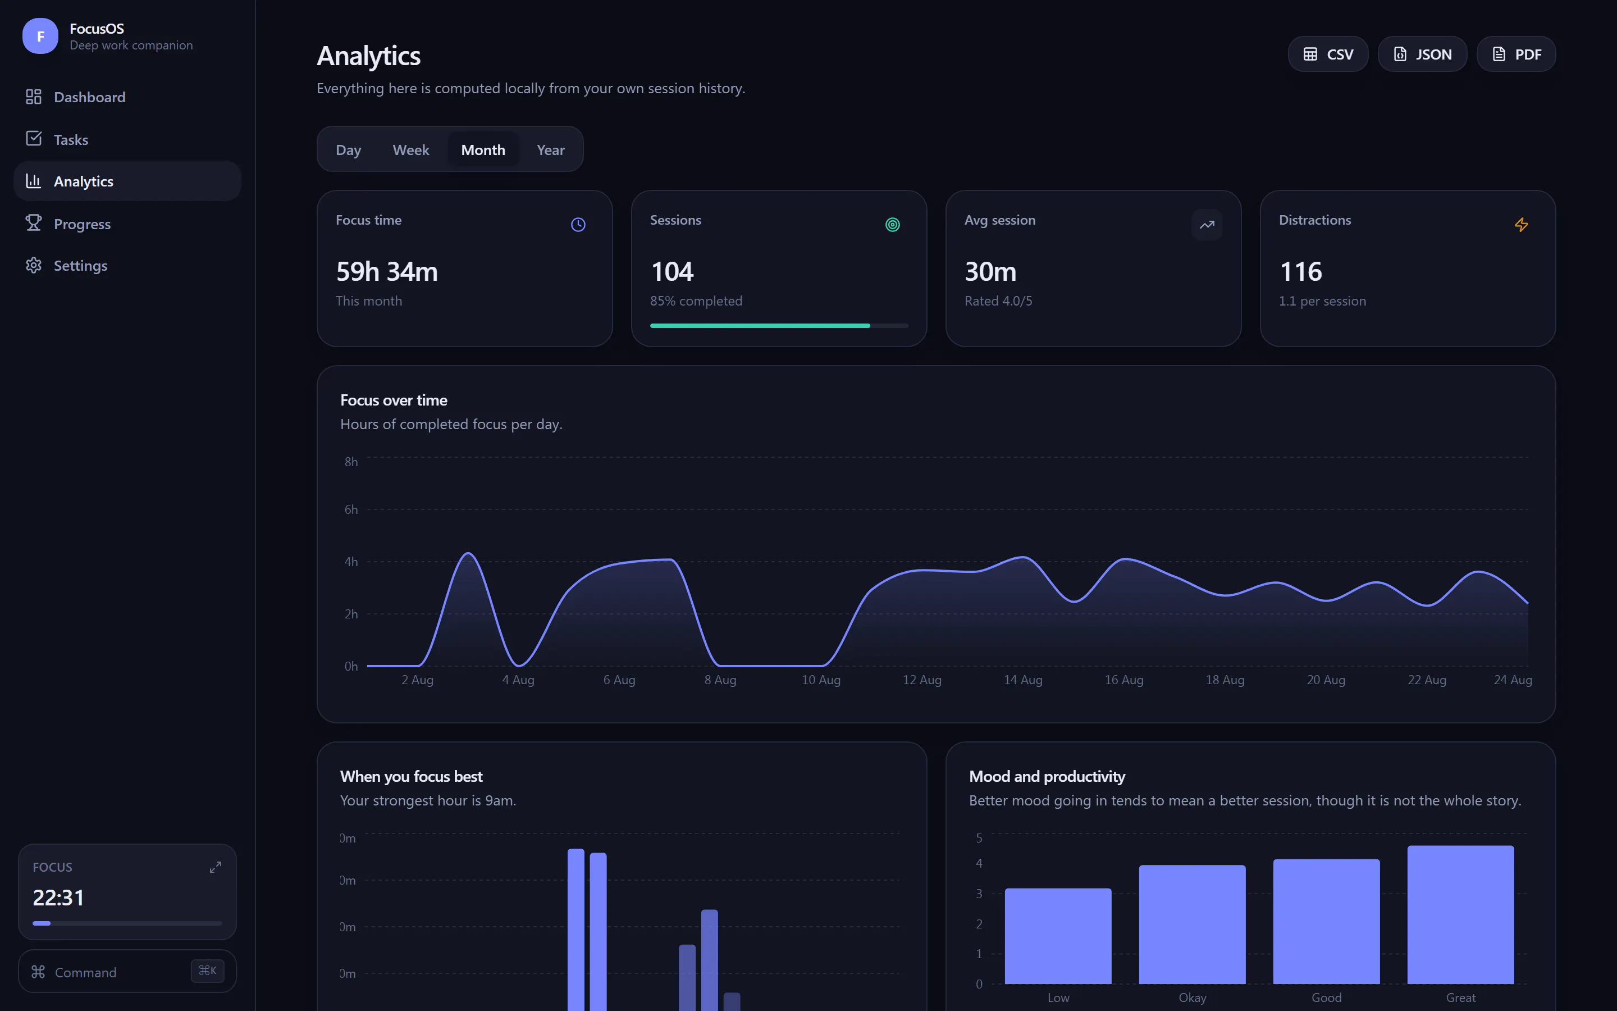Click the 85% completed label
The height and width of the screenshot is (1011, 1617).
pos(696,301)
